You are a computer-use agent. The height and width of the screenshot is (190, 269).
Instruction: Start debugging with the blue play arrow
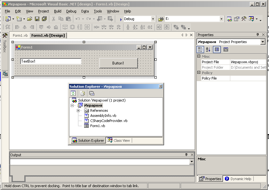pyautogui.click(x=121, y=19)
